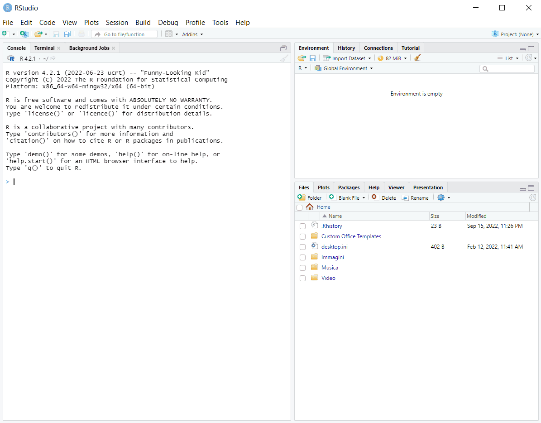This screenshot has height=423, width=541.
Task: Open the Custom Office Templates folder
Action: pos(351,236)
